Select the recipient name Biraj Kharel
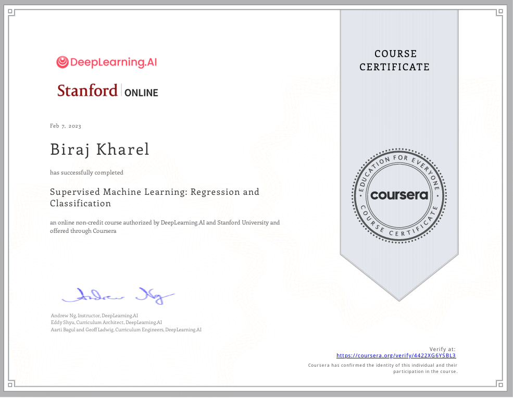513x398 pixels. tap(99, 150)
